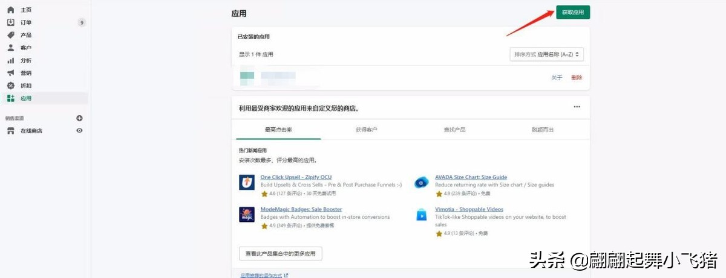The image size is (726, 278).
Task: Add a sales channel with the plus icon
Action: (79, 118)
